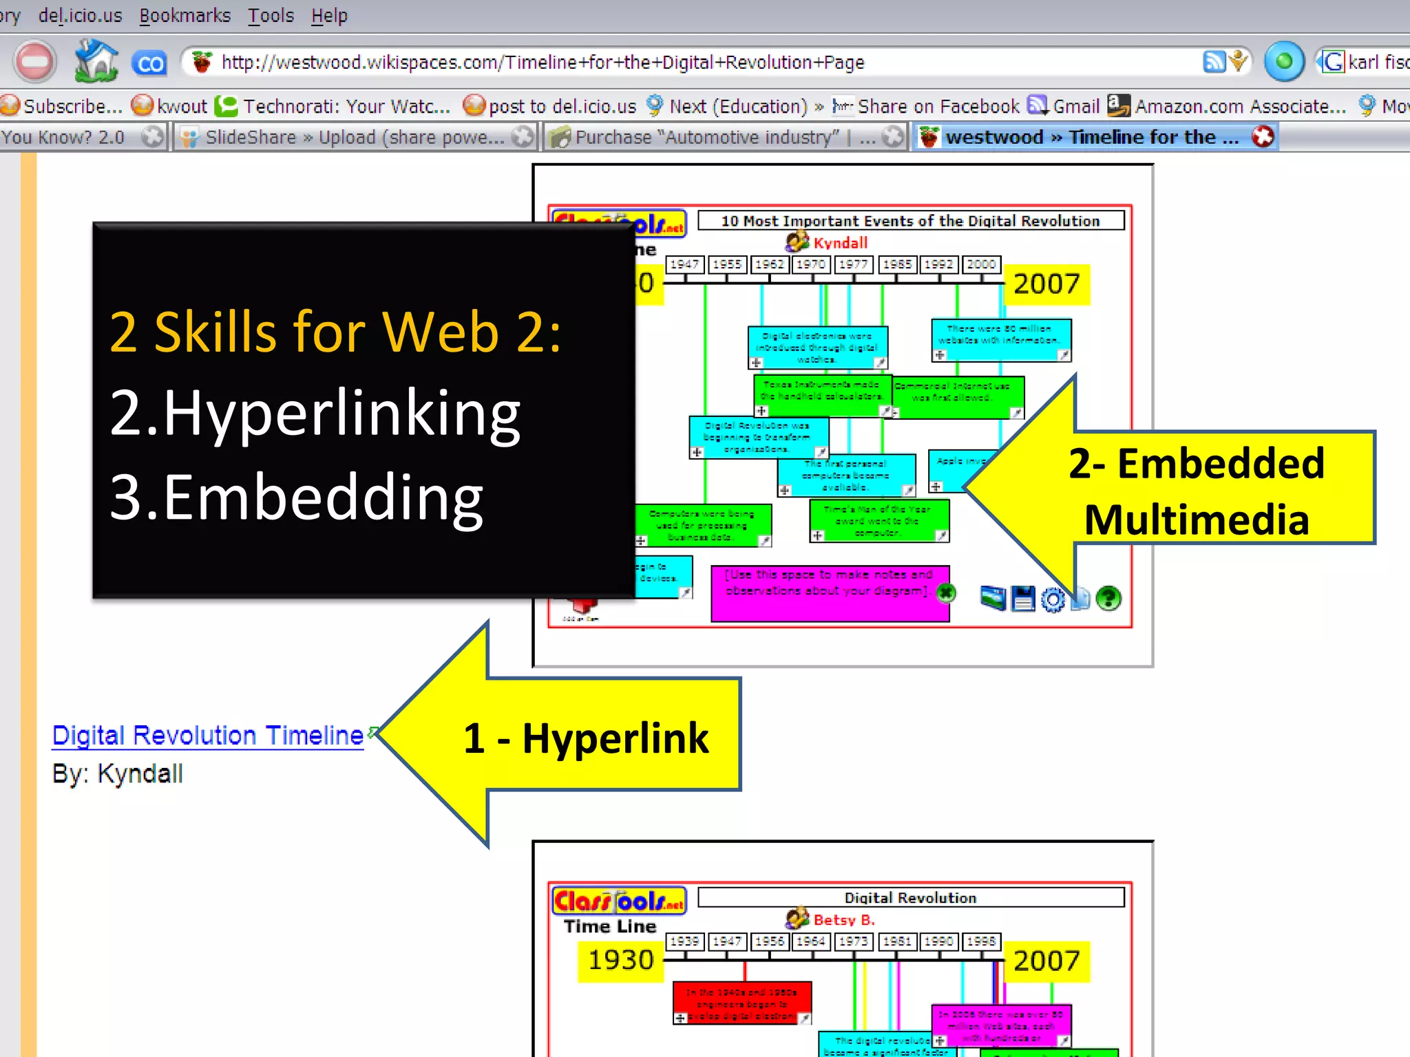
Task: Close the pink notes box with green X
Action: coord(947,592)
